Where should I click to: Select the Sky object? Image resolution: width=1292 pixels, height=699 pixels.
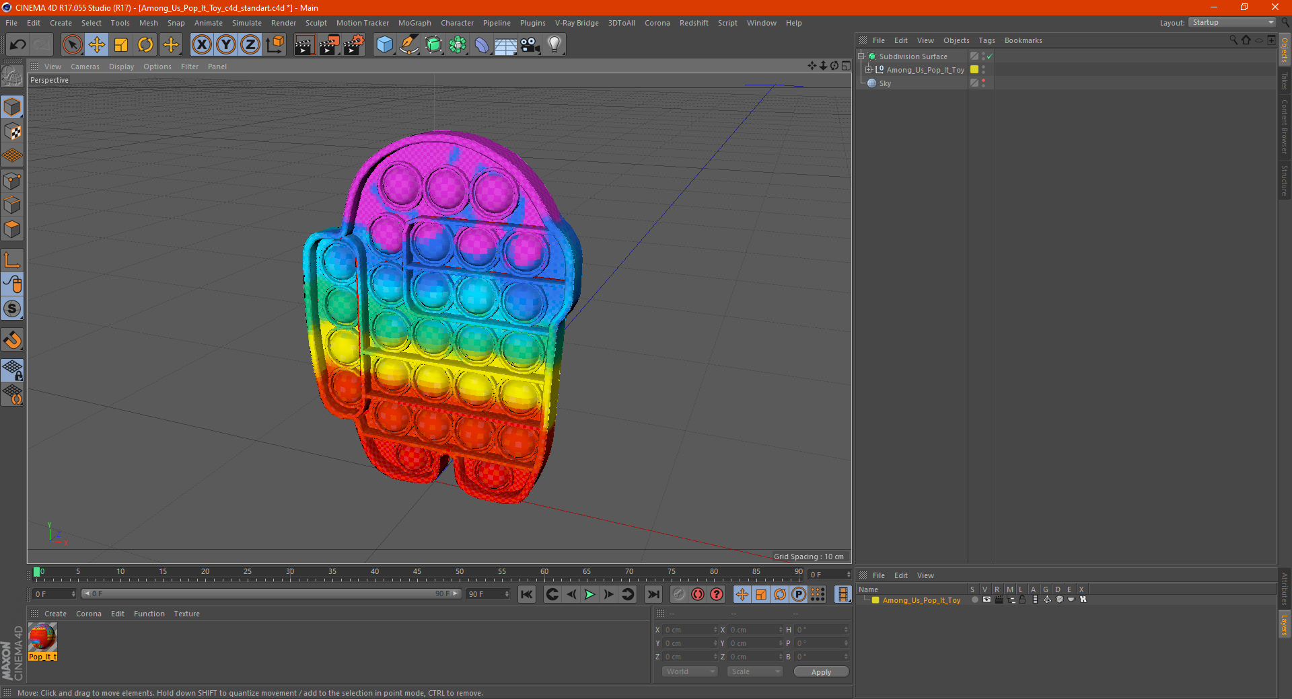coord(885,83)
